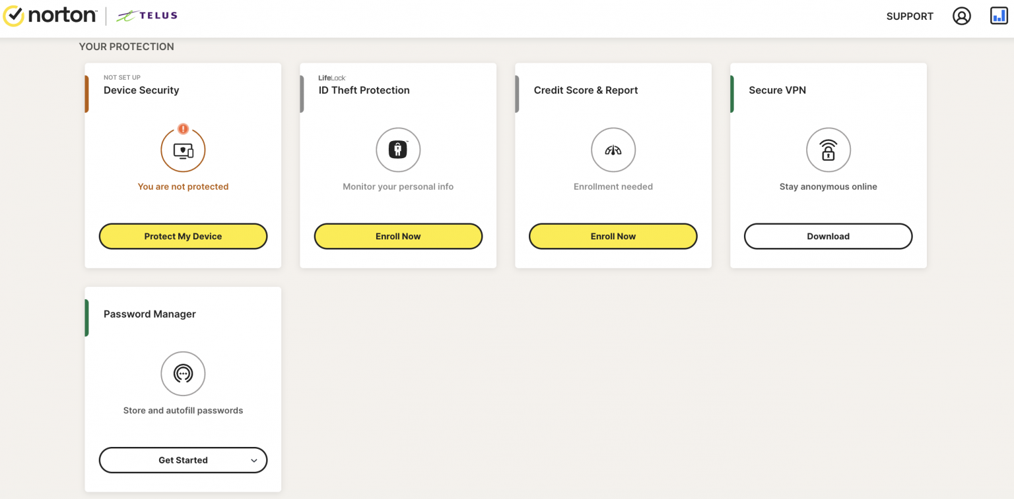Open the SUPPORT menu item
The width and height of the screenshot is (1014, 499).
click(x=910, y=16)
